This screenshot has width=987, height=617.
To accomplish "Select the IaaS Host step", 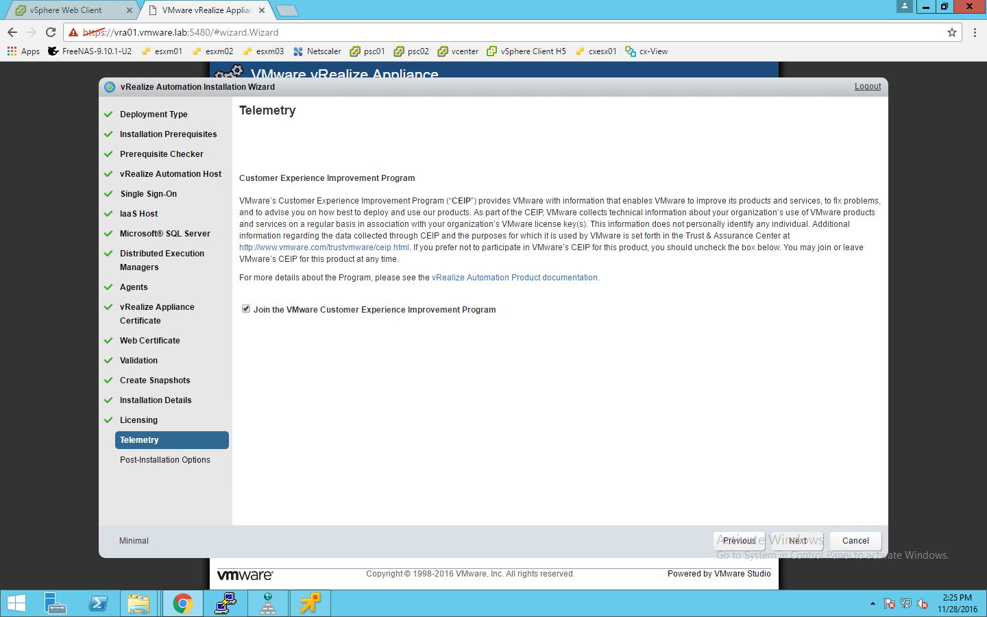I will point(138,214).
